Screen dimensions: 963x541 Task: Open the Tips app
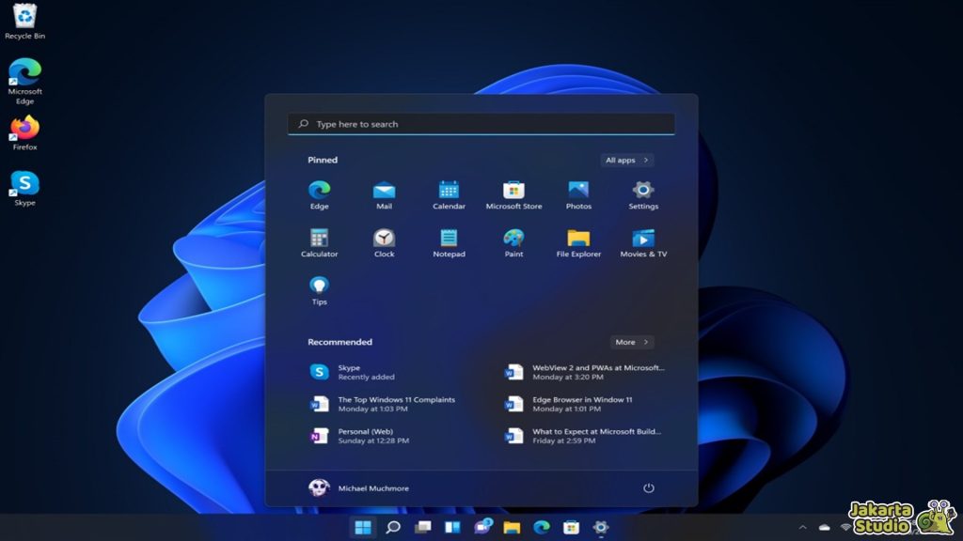[x=320, y=291]
